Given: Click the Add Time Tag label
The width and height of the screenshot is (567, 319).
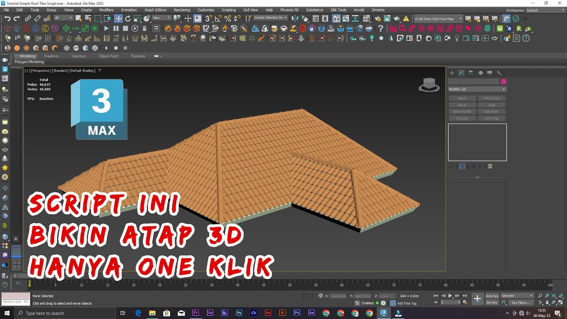Looking at the screenshot, I should coord(407,303).
